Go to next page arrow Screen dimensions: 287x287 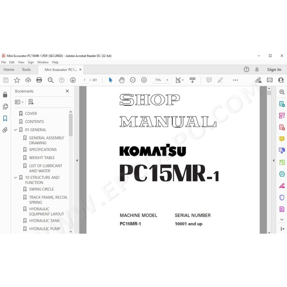pos(73,80)
